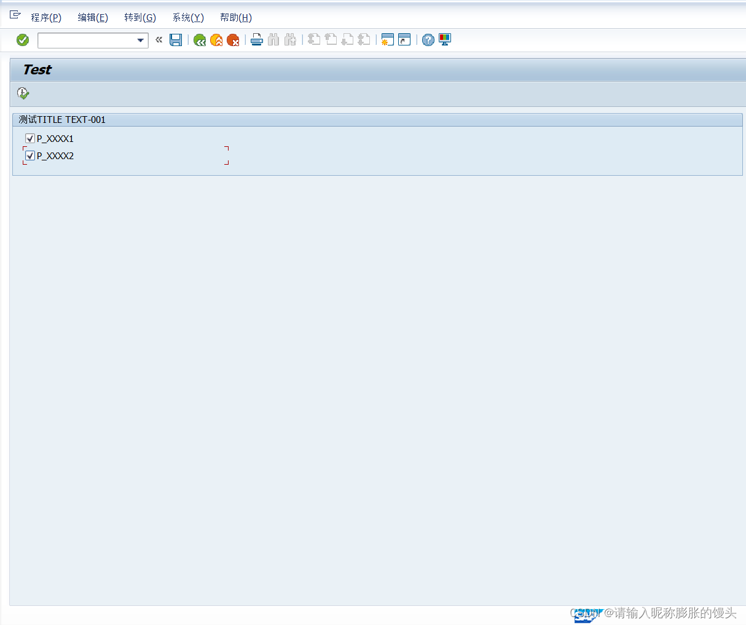Click the green Enter checkmark icon

(x=23, y=40)
